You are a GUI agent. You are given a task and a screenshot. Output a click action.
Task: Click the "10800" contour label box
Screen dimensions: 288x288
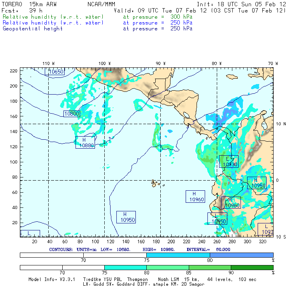click(72, 114)
